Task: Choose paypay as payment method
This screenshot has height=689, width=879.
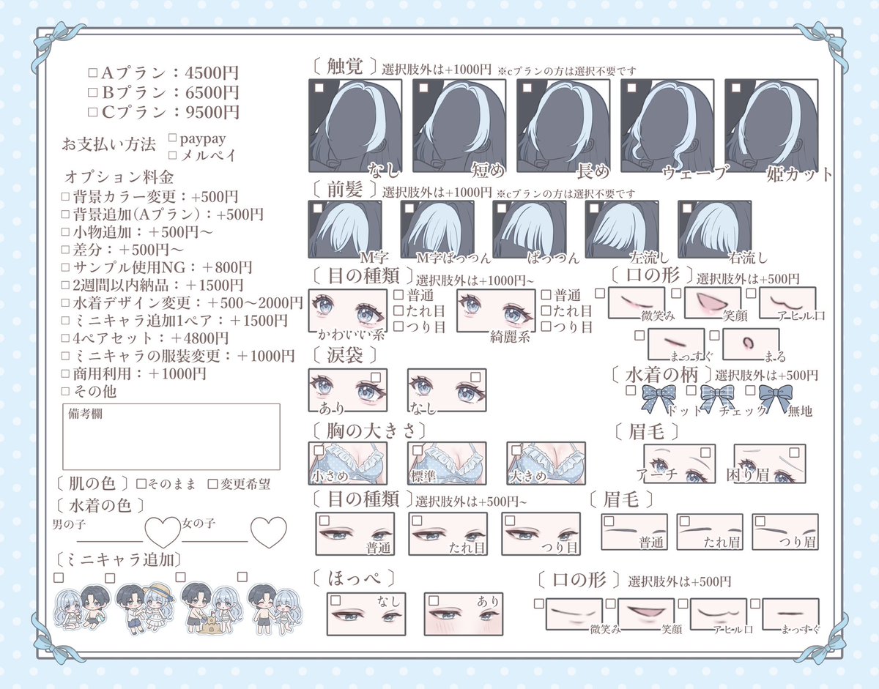Action: click(x=173, y=137)
